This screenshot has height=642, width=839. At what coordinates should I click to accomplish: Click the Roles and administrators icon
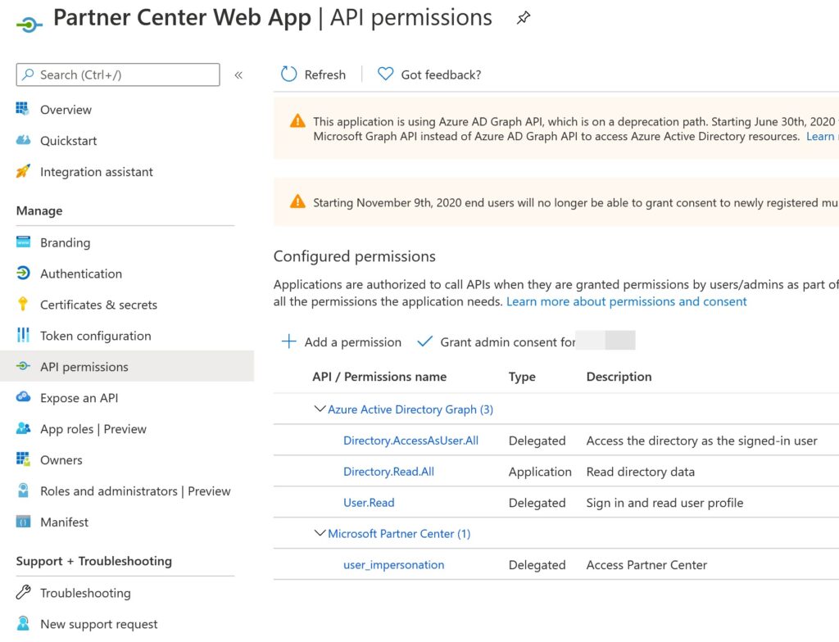[23, 490]
